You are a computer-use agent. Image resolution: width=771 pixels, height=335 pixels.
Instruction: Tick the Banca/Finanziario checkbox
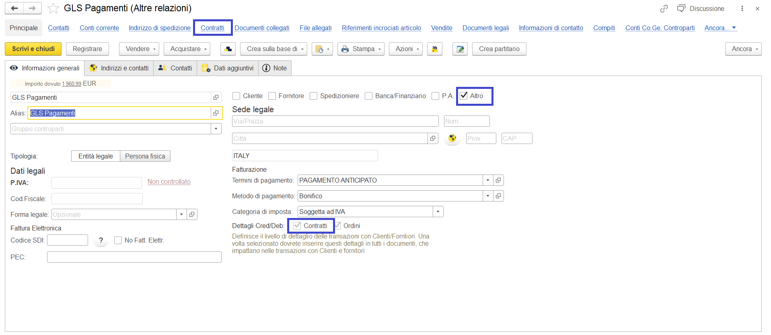point(369,96)
